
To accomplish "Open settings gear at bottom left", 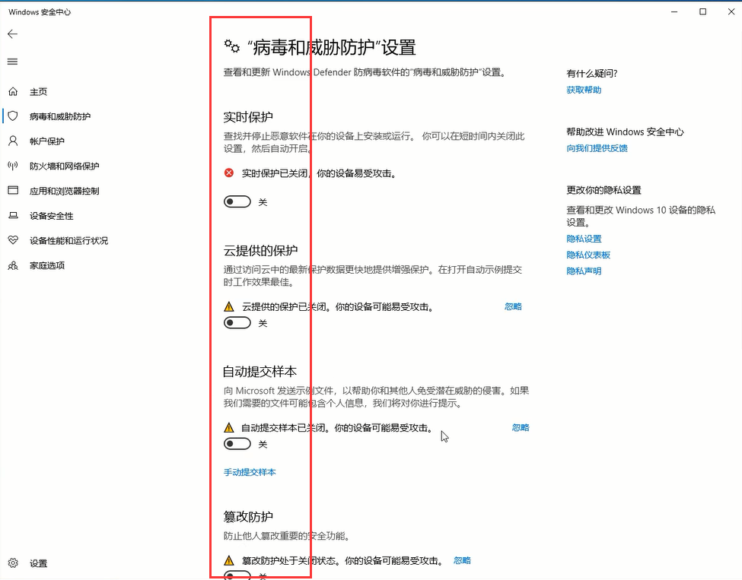I will click(x=13, y=563).
